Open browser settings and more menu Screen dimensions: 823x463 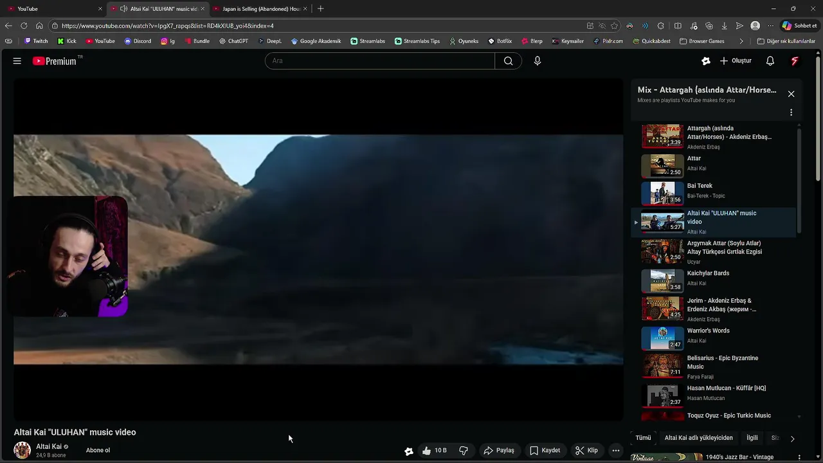(x=771, y=26)
